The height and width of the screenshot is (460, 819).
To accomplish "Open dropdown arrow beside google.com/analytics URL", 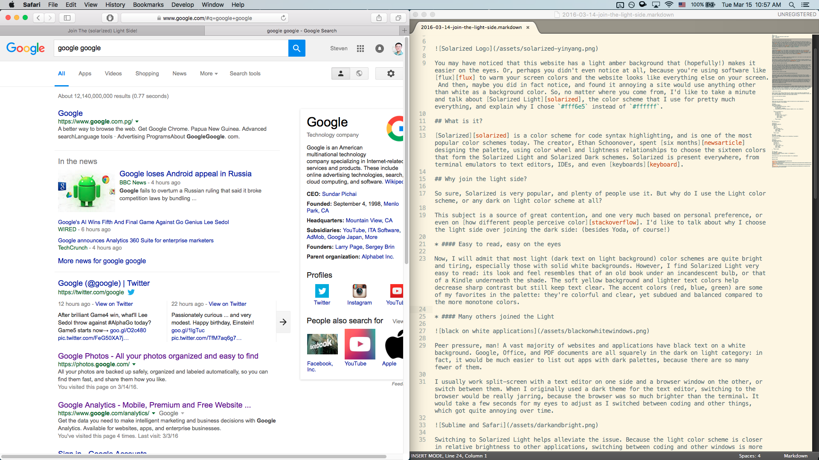I will point(154,414).
